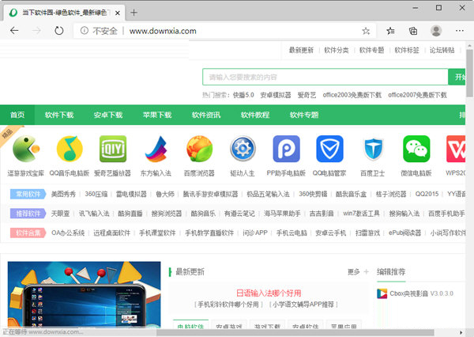Open the OA办公系统 link
The image size is (474, 337).
point(68,233)
